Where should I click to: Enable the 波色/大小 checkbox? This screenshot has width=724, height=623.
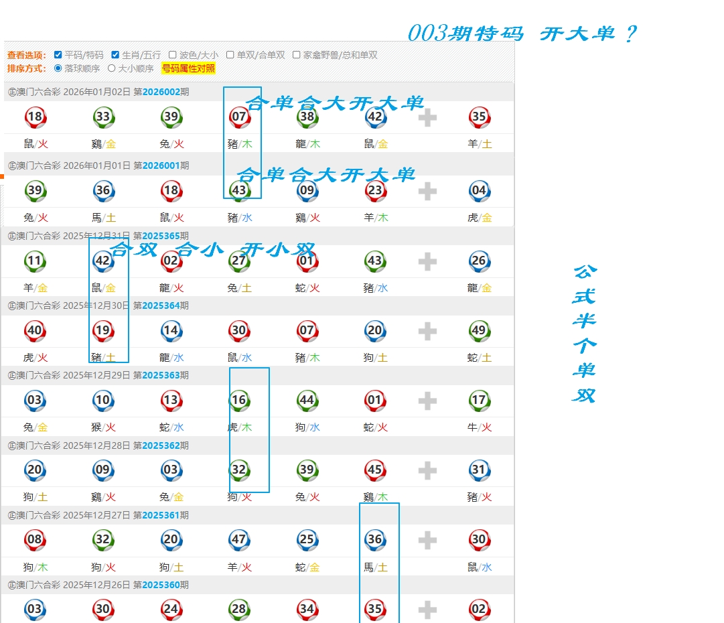[x=173, y=55]
